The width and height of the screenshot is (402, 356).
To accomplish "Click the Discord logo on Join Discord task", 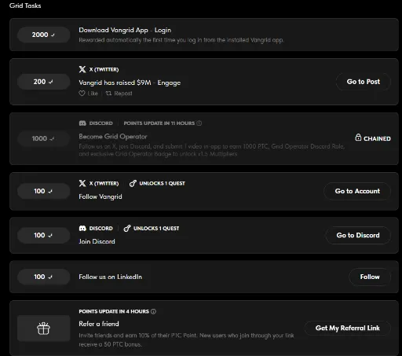I will click(x=82, y=229).
